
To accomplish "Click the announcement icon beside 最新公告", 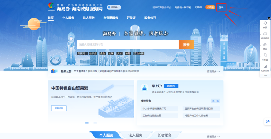I will point(54,71).
